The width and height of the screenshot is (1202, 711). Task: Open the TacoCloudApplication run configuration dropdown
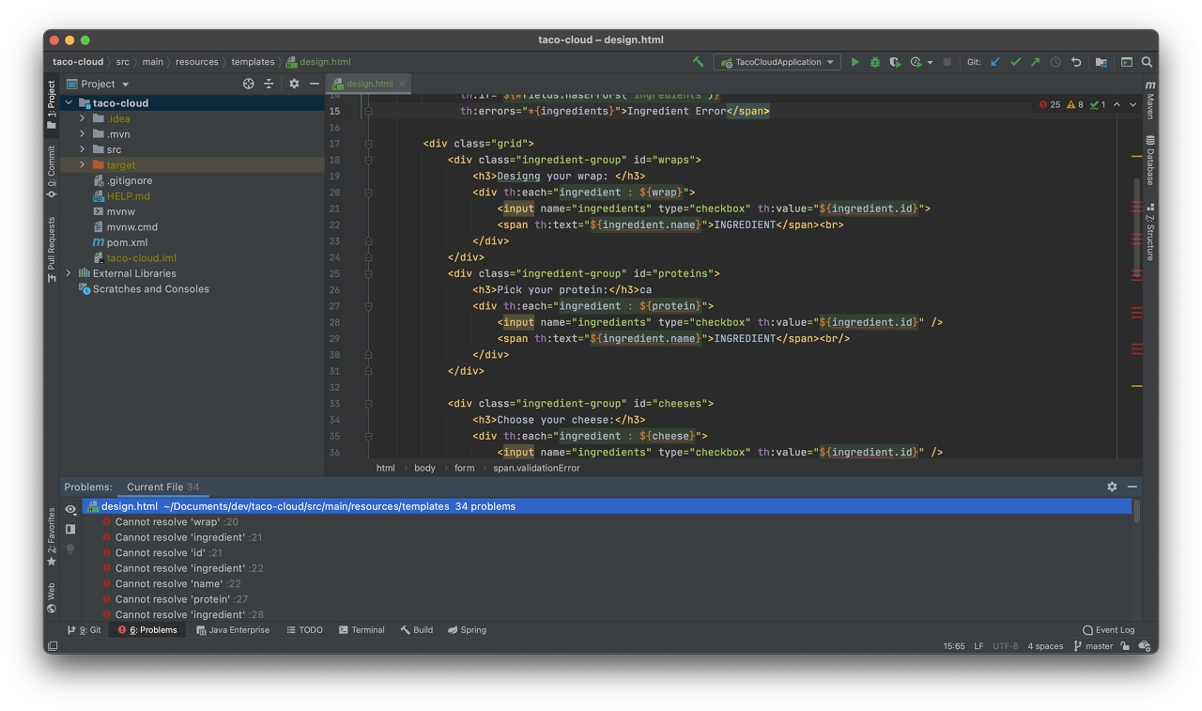[x=777, y=61]
